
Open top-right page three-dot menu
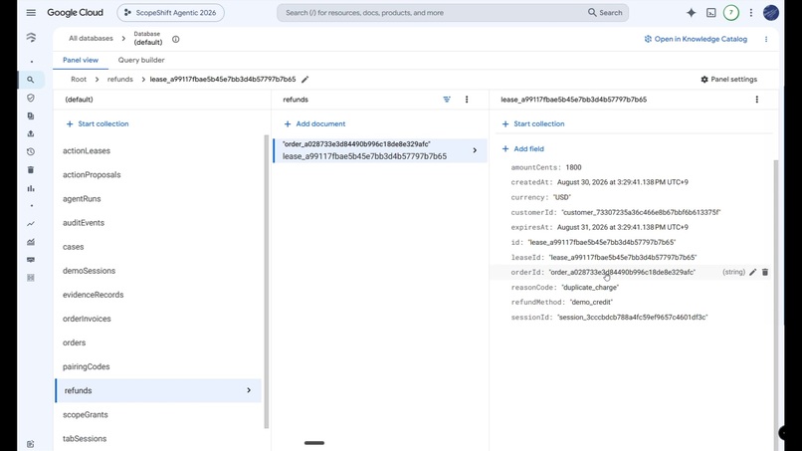[x=766, y=39]
